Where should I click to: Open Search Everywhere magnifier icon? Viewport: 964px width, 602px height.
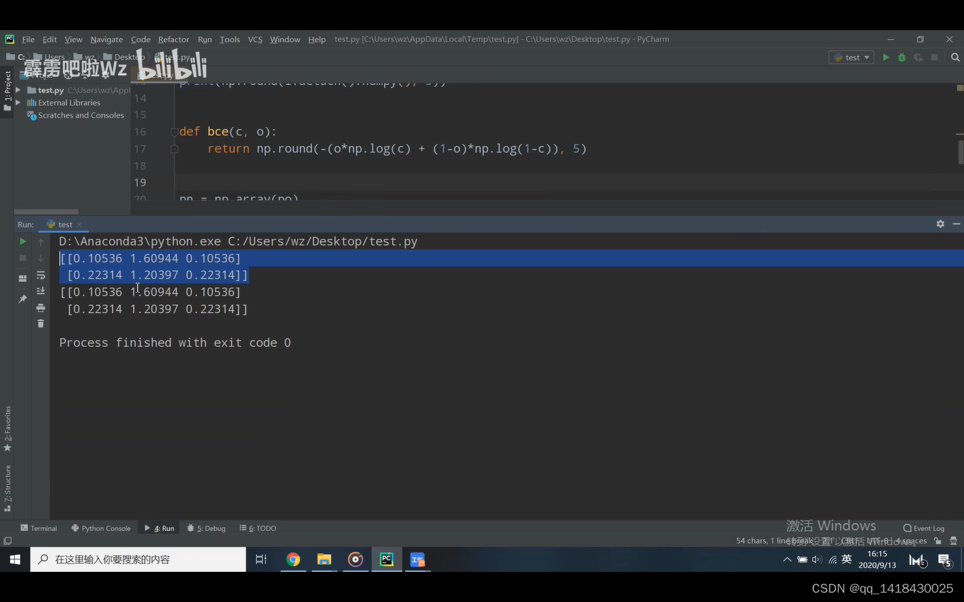coord(955,58)
